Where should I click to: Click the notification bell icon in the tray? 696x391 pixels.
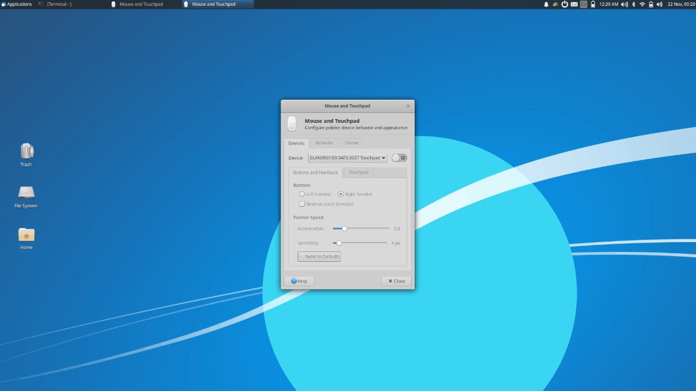coord(546,4)
